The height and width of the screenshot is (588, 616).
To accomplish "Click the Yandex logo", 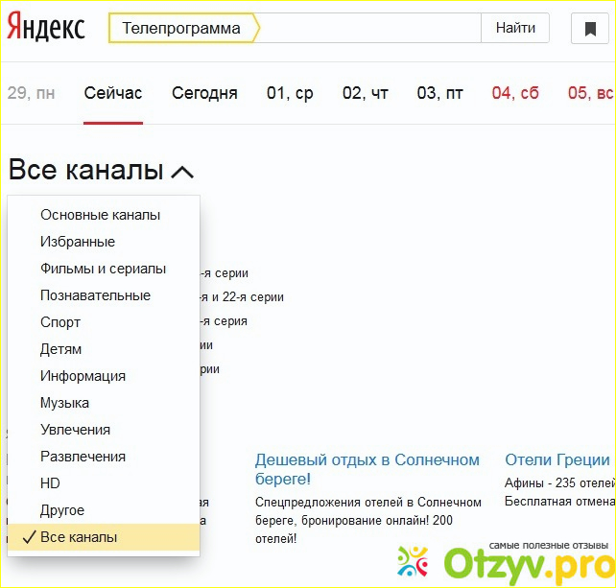I will [x=46, y=27].
